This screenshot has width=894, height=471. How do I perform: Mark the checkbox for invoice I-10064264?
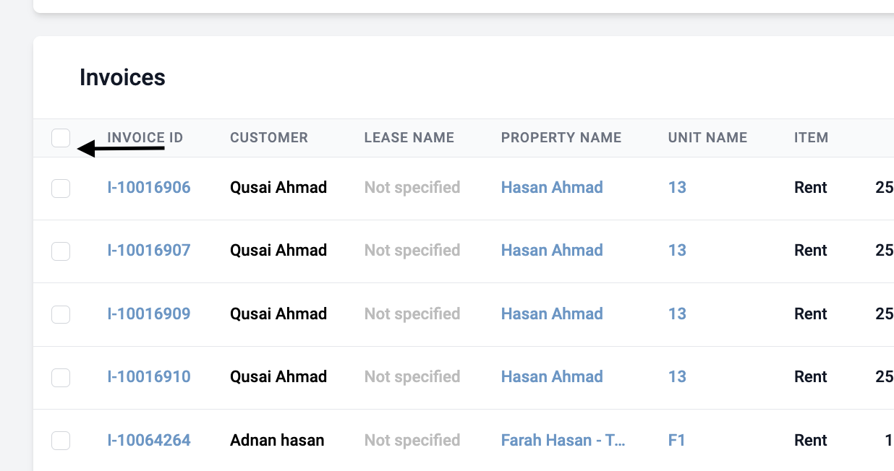click(61, 441)
